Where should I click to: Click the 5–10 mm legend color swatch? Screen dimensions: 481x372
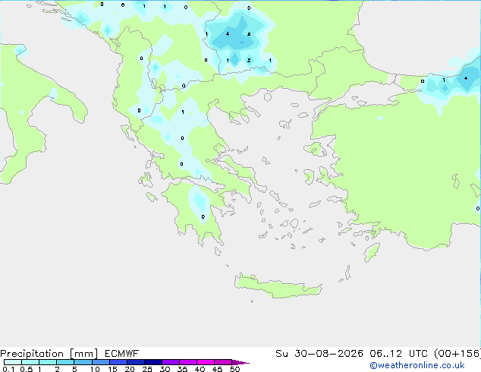click(x=83, y=362)
